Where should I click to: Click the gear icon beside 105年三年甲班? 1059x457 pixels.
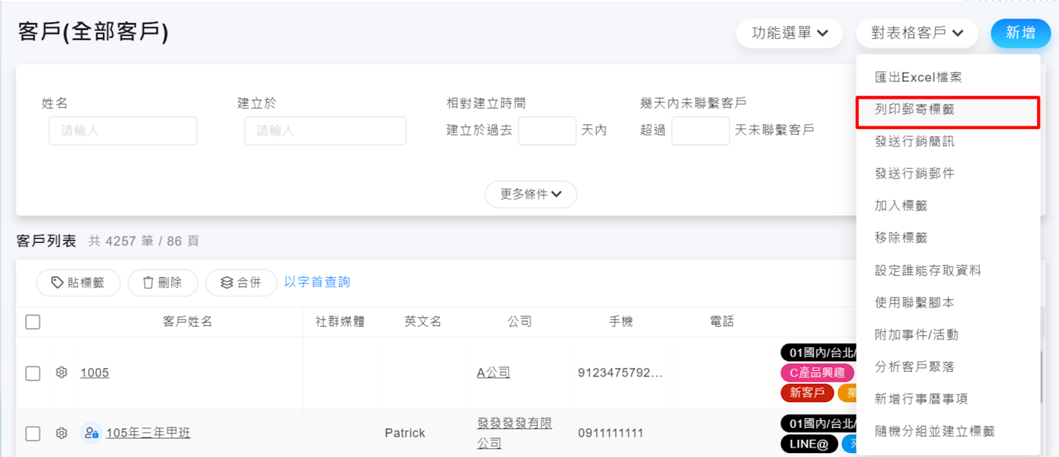[x=62, y=433]
